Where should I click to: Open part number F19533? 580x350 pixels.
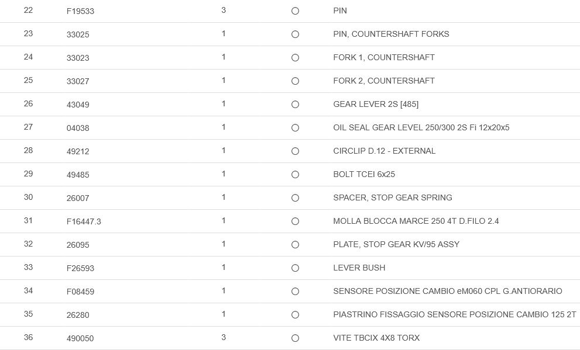point(80,11)
